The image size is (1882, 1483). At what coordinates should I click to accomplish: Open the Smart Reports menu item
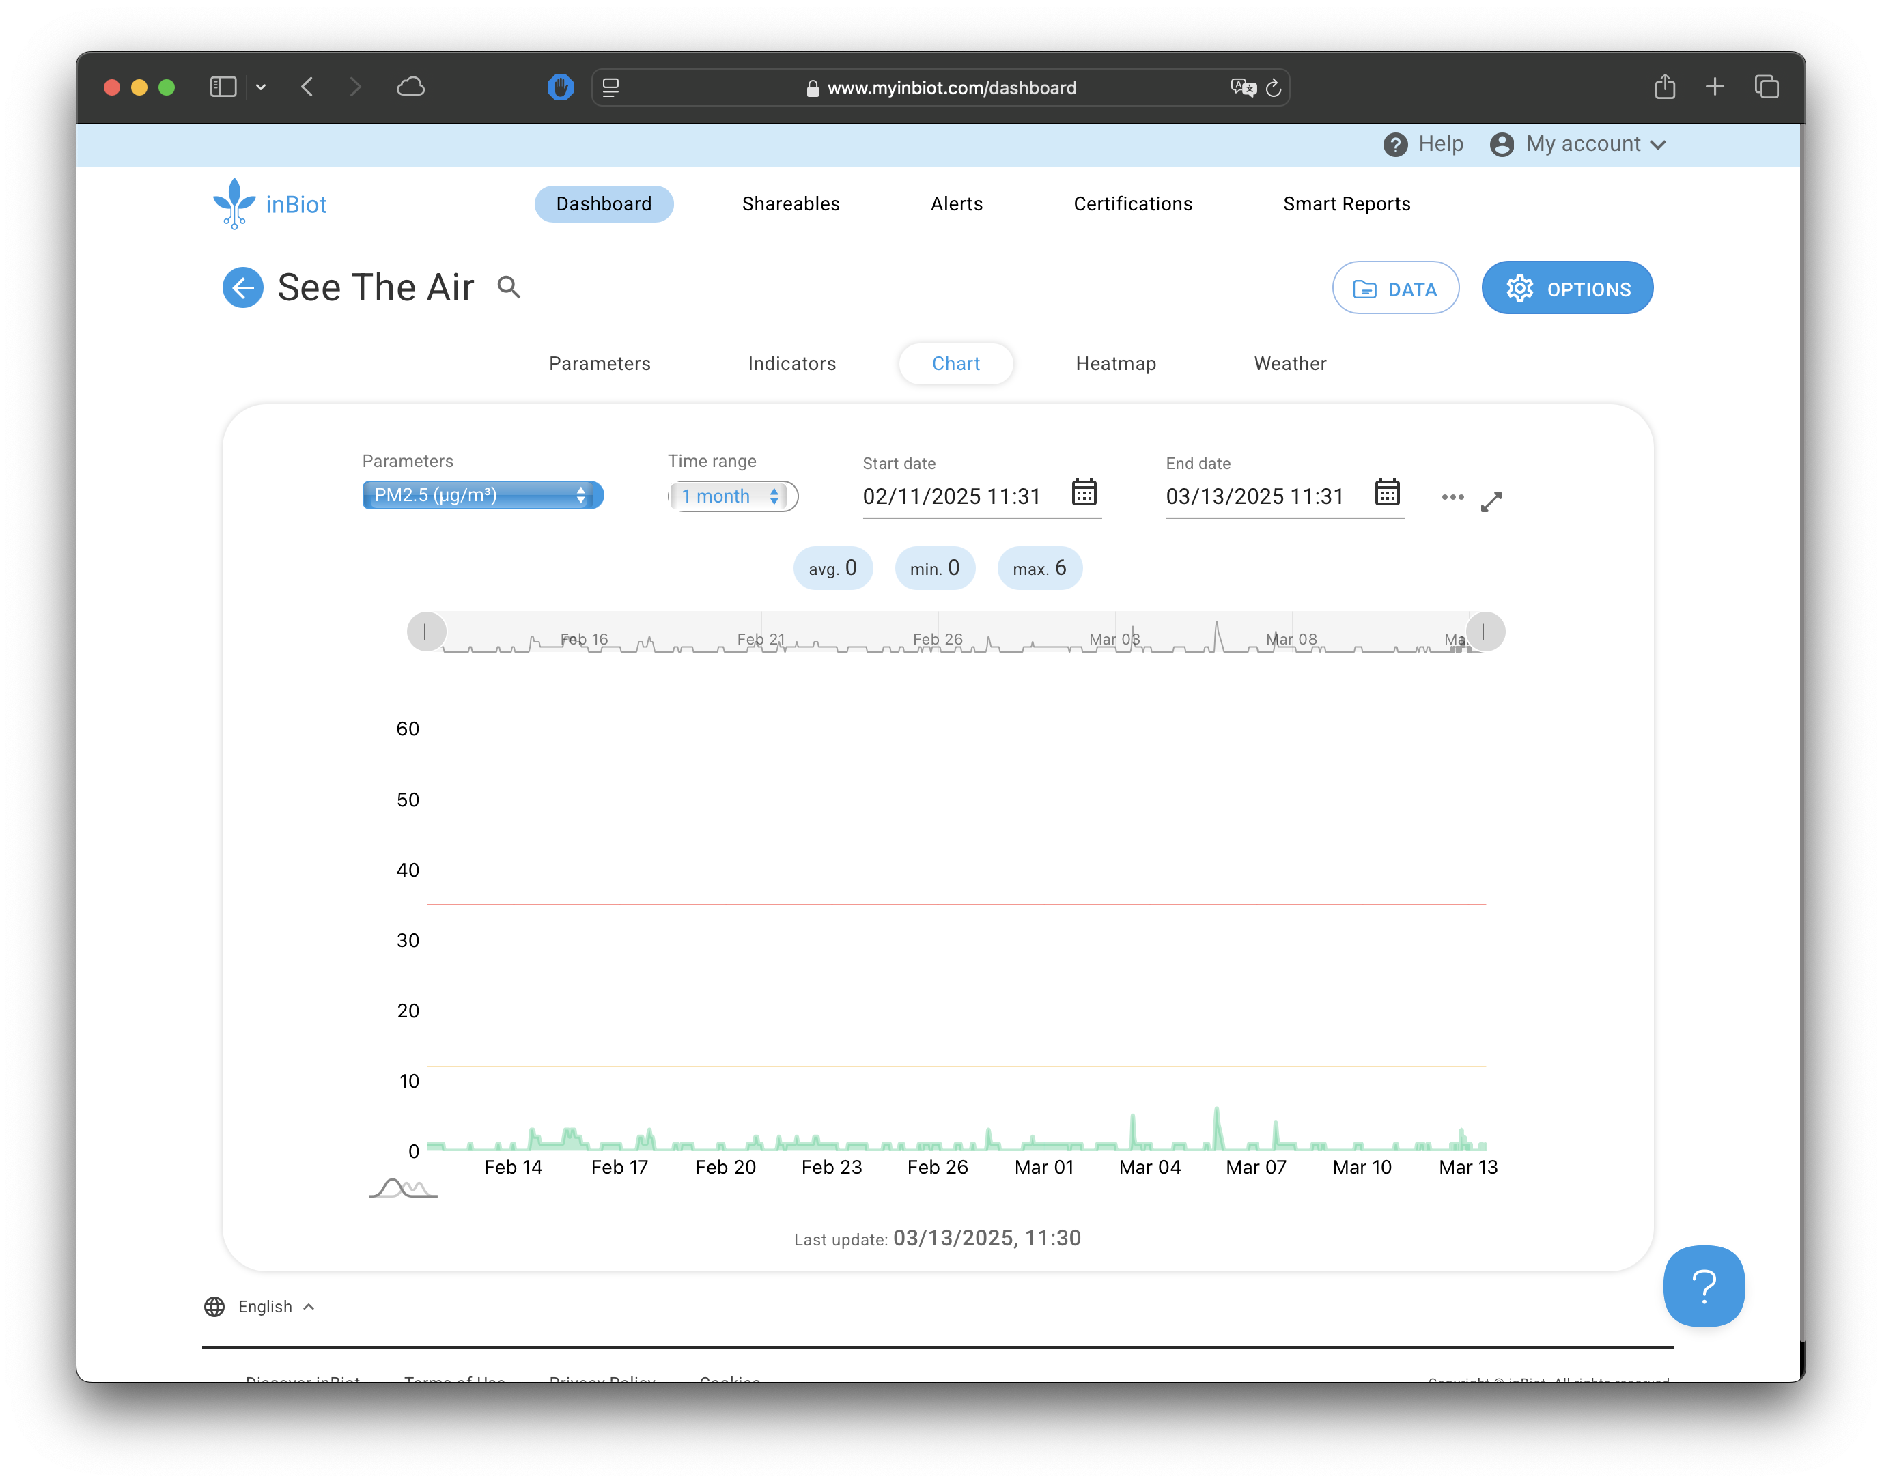pos(1346,204)
